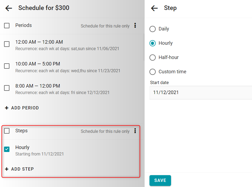Check the 10:00 AM — 5:00 PM period
Image resolution: width=252 pixels, height=187 pixels.
point(7,66)
